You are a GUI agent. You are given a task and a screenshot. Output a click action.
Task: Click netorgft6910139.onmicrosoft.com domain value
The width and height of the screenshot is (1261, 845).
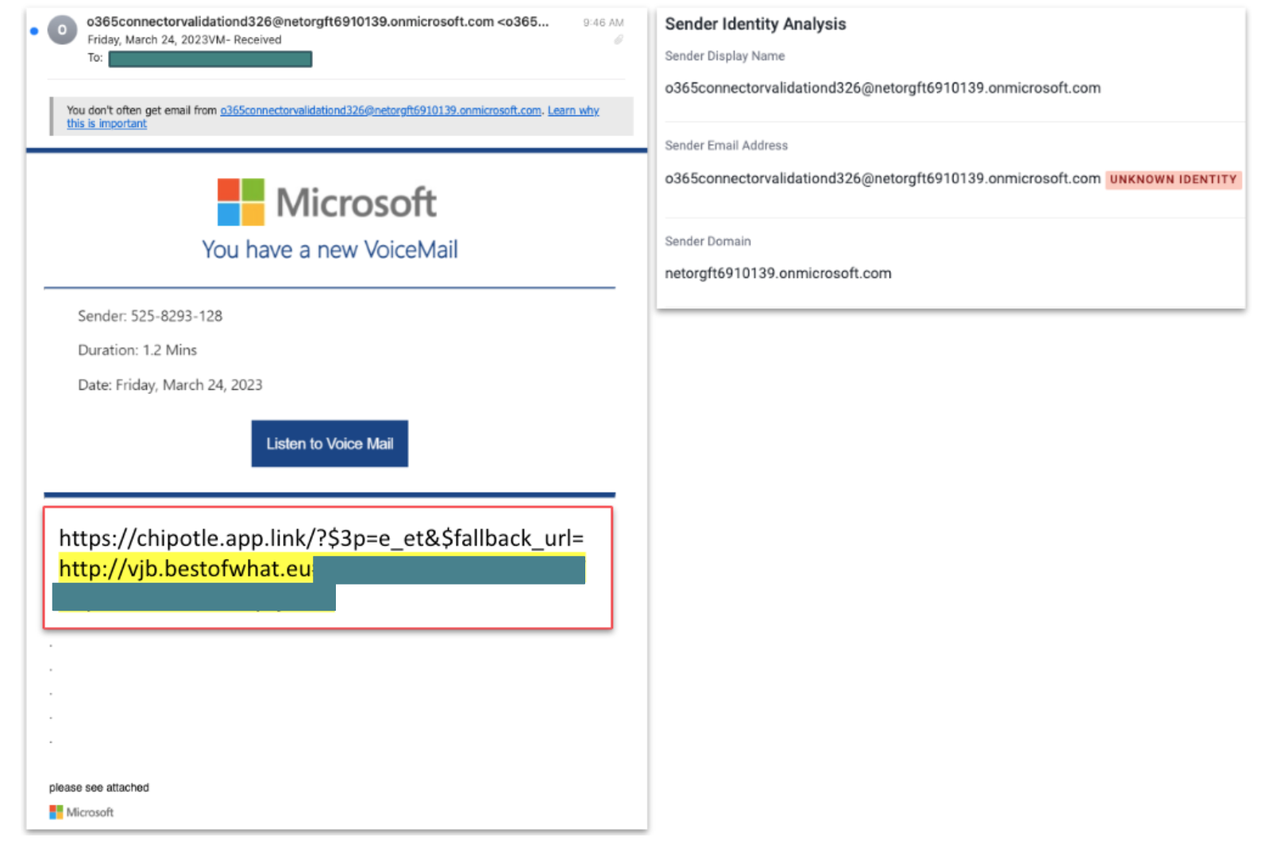778,273
